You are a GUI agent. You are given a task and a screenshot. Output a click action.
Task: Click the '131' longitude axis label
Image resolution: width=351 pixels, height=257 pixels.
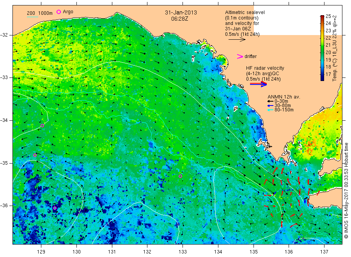(112, 252)
